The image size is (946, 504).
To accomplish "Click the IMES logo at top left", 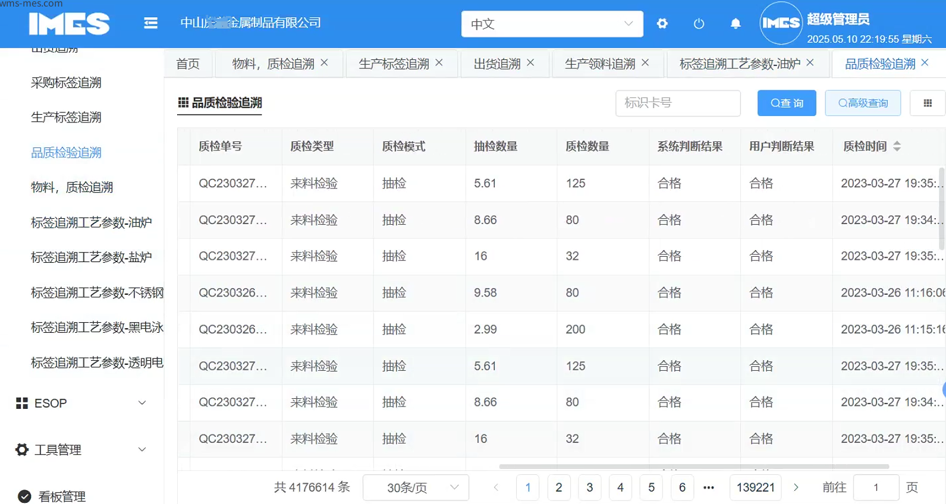I will [69, 24].
